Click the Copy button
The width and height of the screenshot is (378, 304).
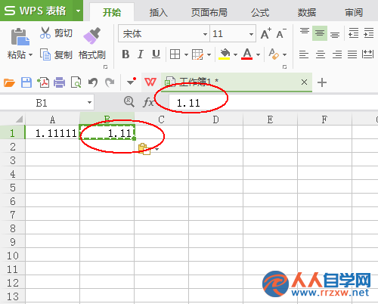pyautogui.click(x=56, y=54)
